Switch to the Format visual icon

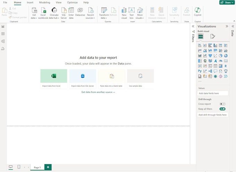pos(213,36)
